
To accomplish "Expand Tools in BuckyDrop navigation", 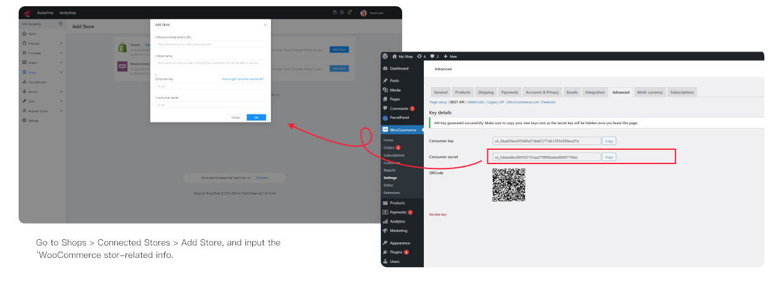I will (x=61, y=101).
